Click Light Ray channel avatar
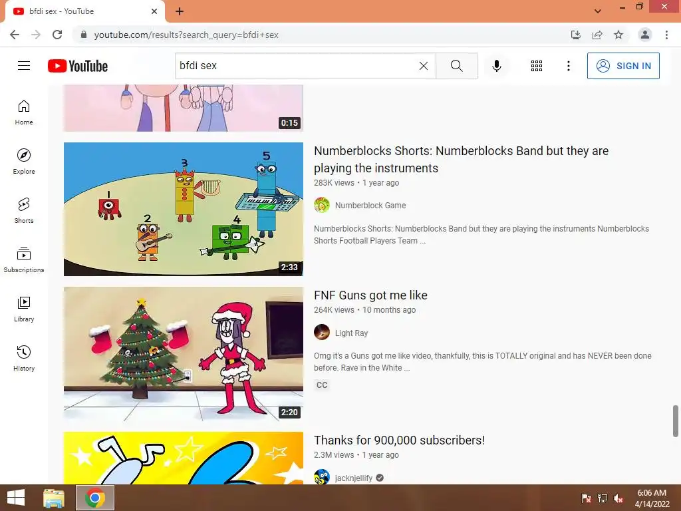Image resolution: width=681 pixels, height=511 pixels. [x=322, y=333]
